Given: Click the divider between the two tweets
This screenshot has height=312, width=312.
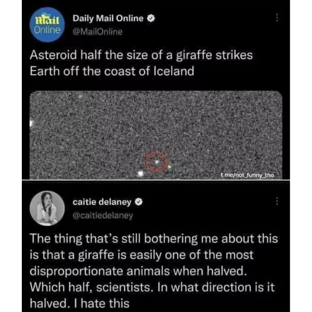Looking at the screenshot, I should pos(156,180).
